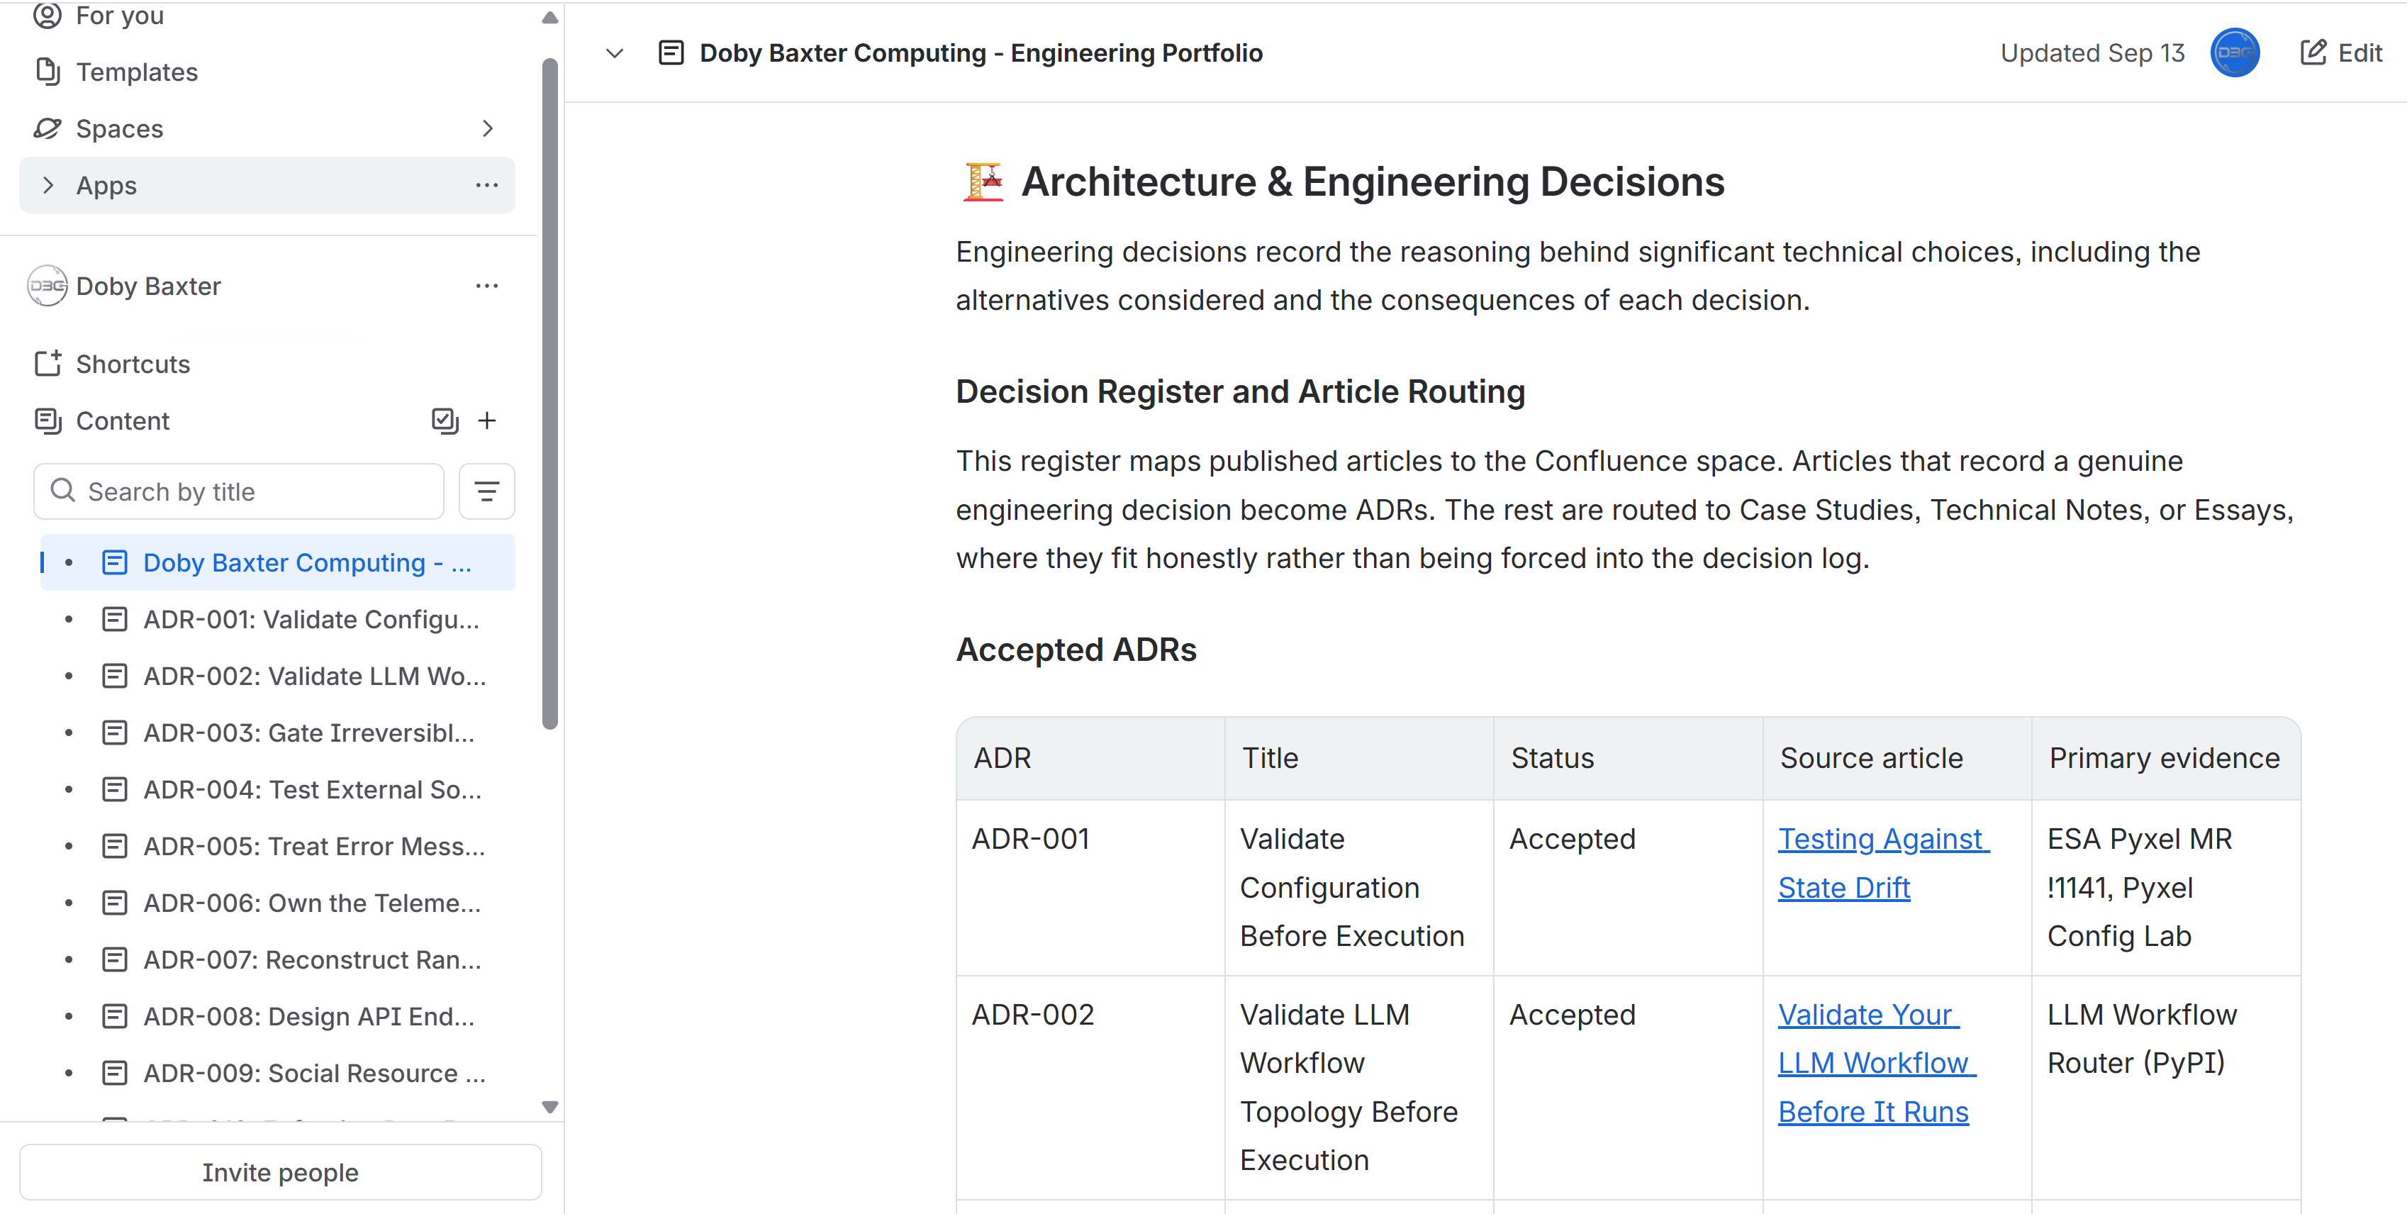
Task: Open more options for Apps
Action: click(x=487, y=185)
